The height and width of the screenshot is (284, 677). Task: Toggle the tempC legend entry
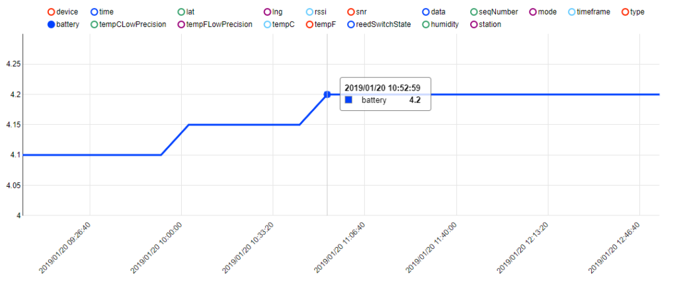267,24
